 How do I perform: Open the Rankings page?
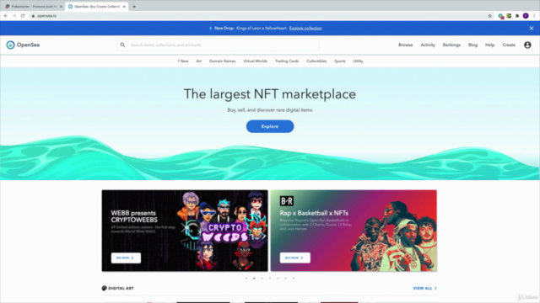pyautogui.click(x=451, y=45)
